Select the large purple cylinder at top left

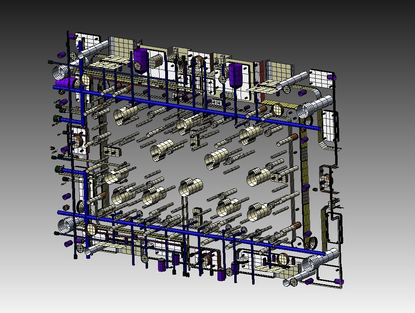pos(141,61)
